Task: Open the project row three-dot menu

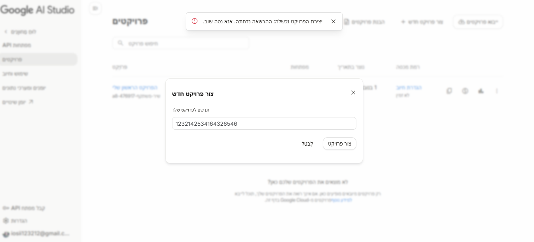Action: coord(497,91)
